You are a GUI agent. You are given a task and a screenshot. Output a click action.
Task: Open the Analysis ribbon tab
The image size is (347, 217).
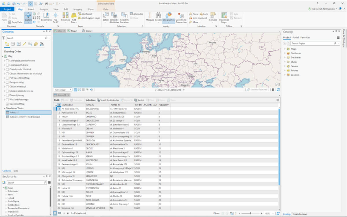(44, 9)
